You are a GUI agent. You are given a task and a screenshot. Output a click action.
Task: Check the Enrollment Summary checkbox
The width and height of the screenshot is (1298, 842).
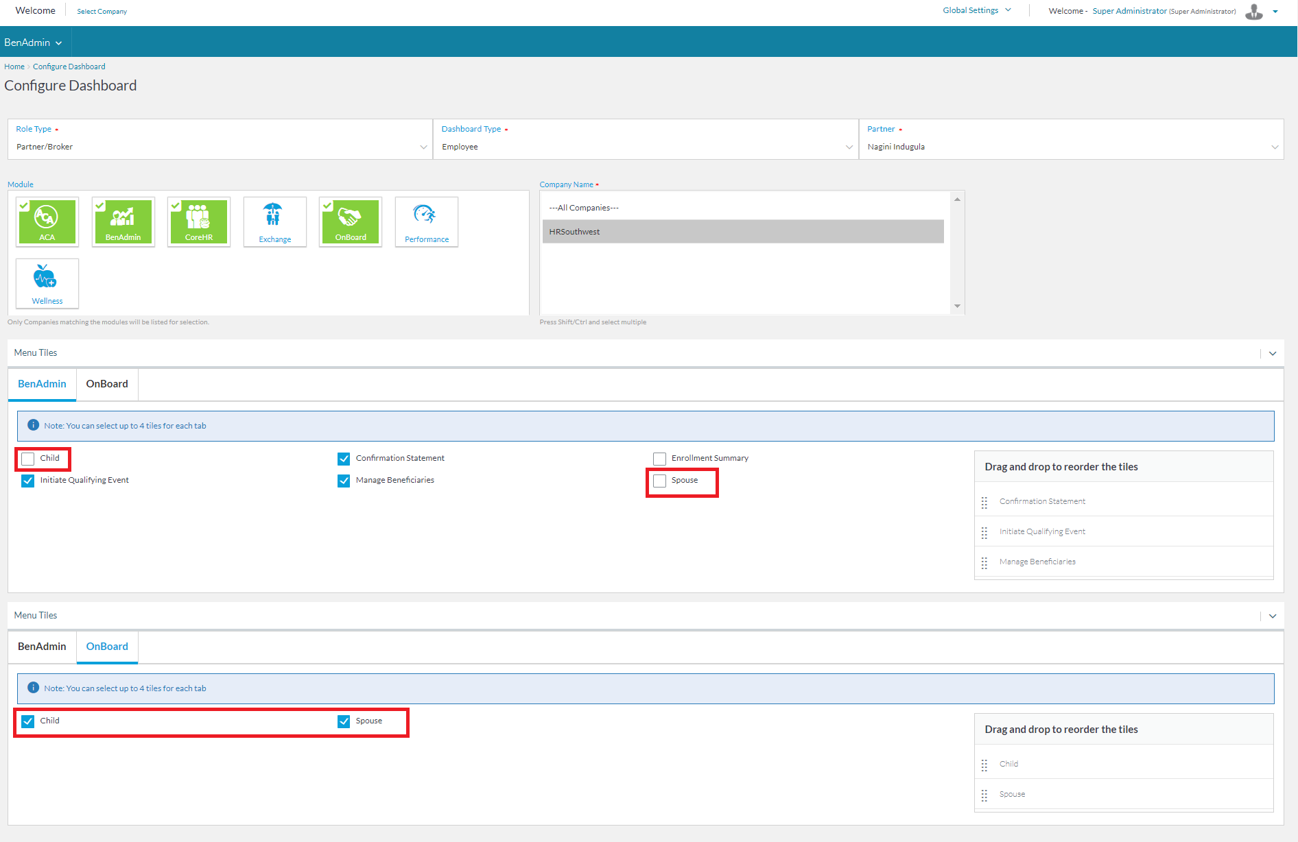660,459
